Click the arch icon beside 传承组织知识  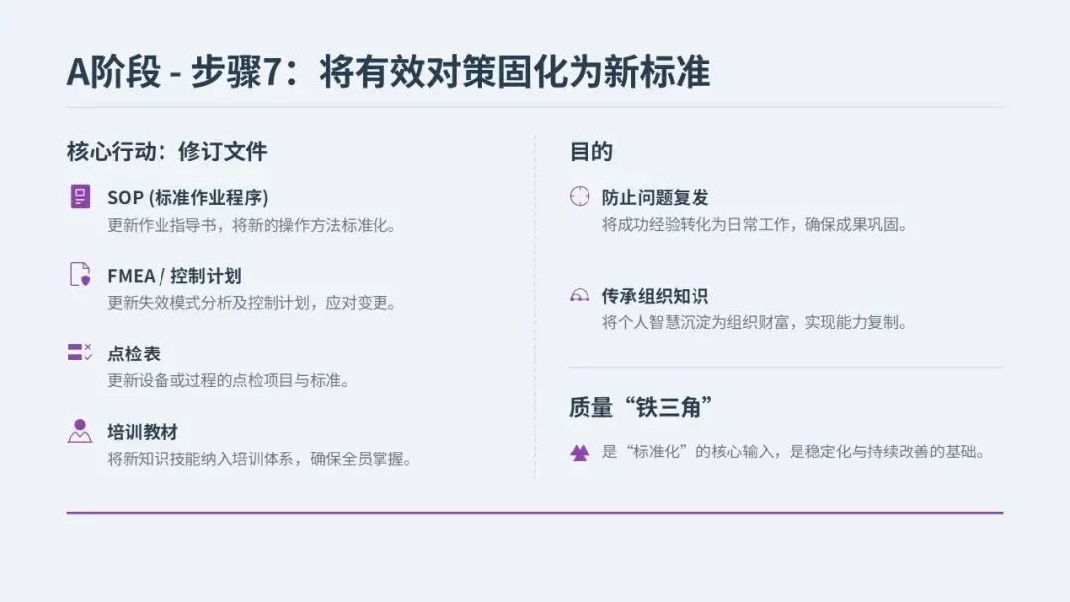point(580,295)
